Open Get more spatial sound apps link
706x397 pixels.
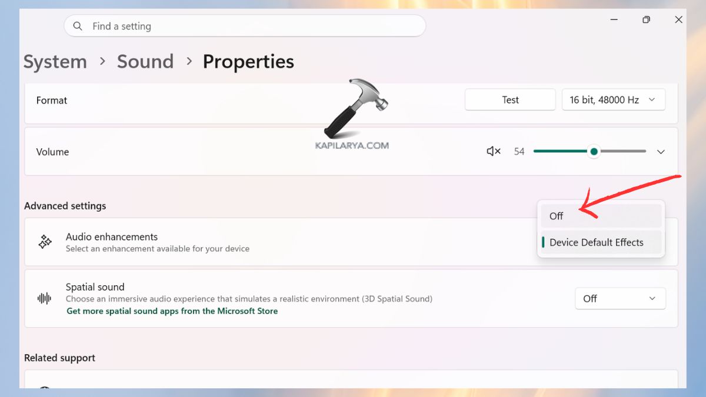pos(172,311)
